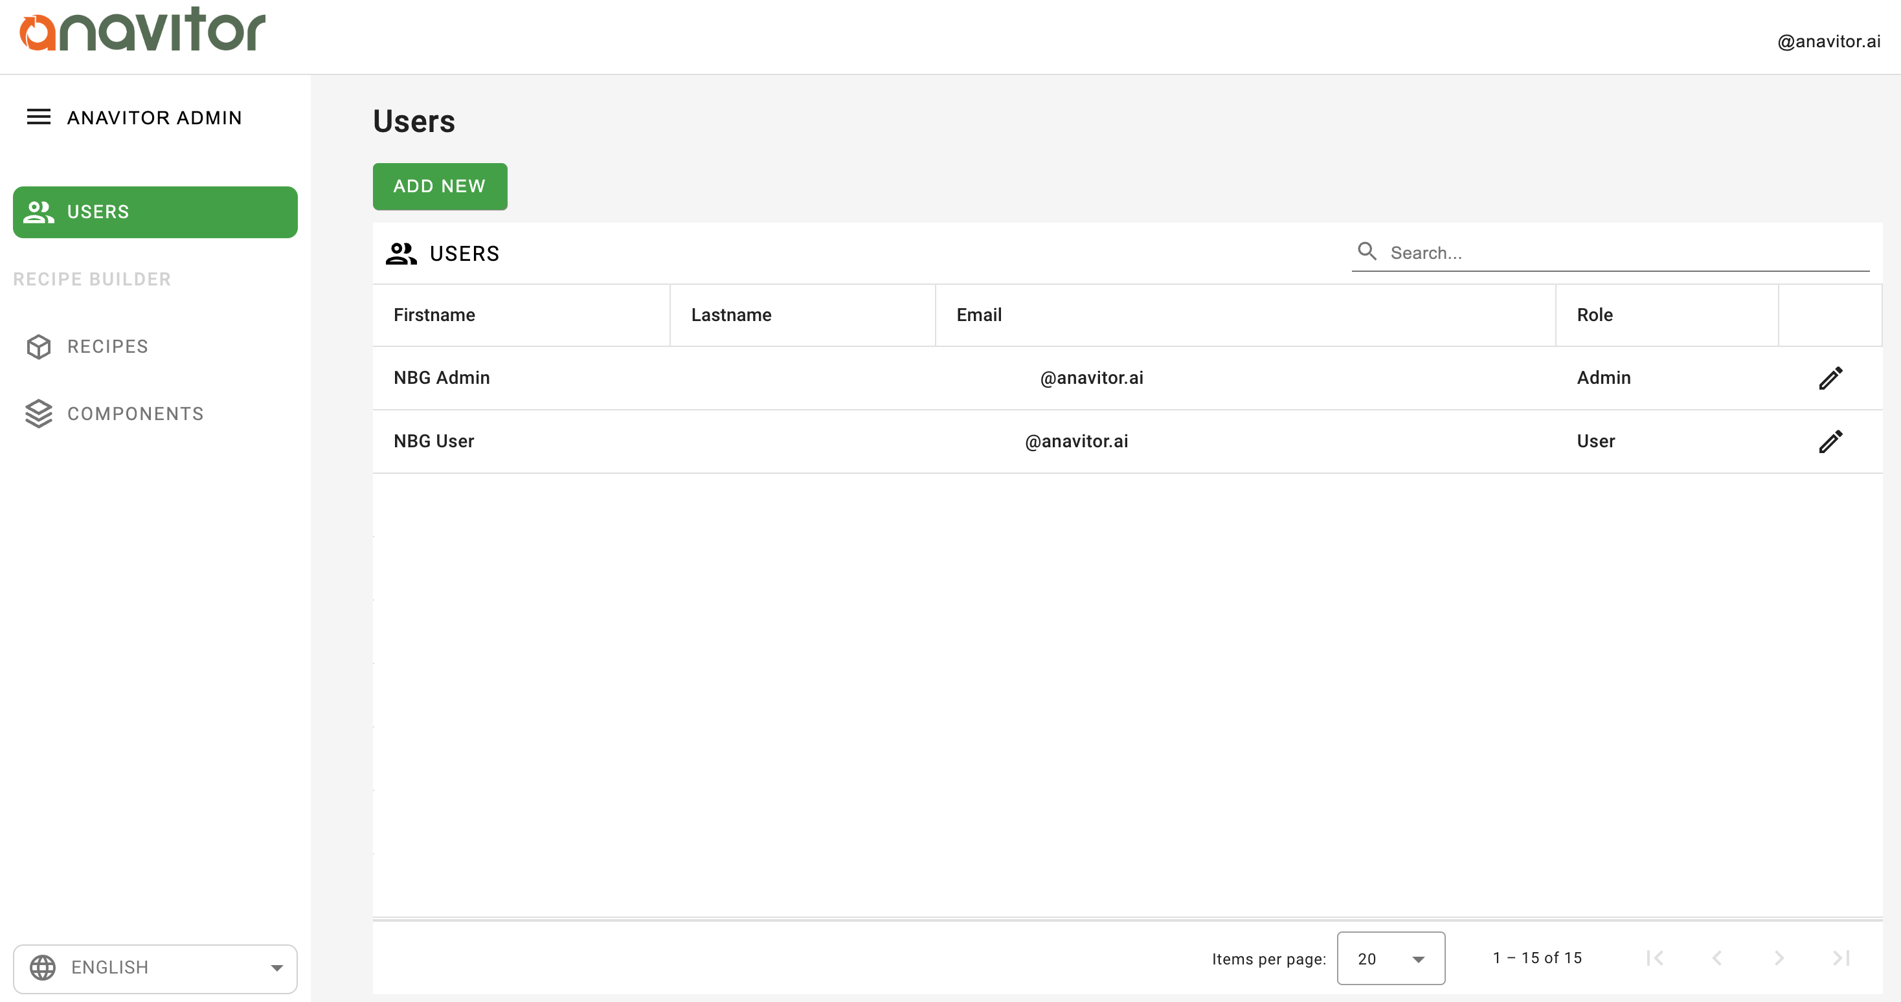This screenshot has width=1901, height=1002.
Task: Click the Anavitor logo
Action: tap(142, 30)
